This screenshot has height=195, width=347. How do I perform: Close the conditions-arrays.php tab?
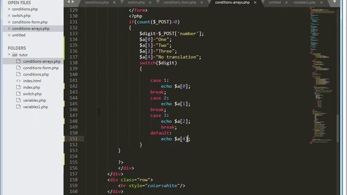tap(255, 3)
